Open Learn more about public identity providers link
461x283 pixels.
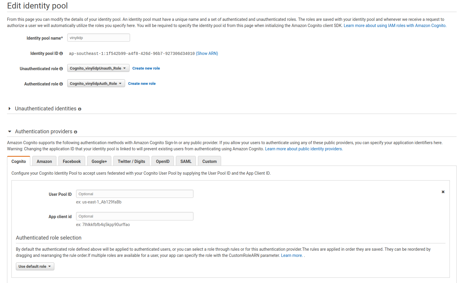[x=304, y=149]
